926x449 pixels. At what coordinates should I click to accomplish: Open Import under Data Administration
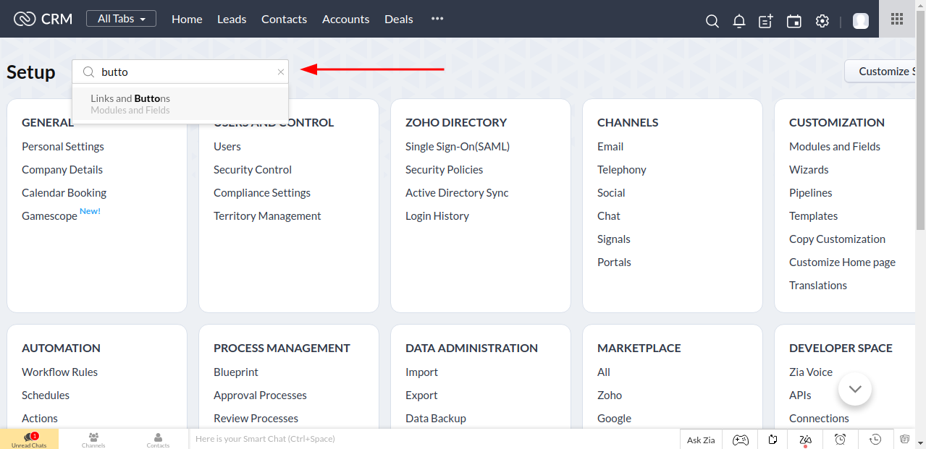(421, 372)
